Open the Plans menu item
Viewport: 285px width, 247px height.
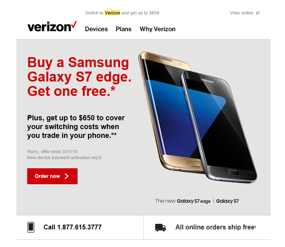pyautogui.click(x=124, y=29)
